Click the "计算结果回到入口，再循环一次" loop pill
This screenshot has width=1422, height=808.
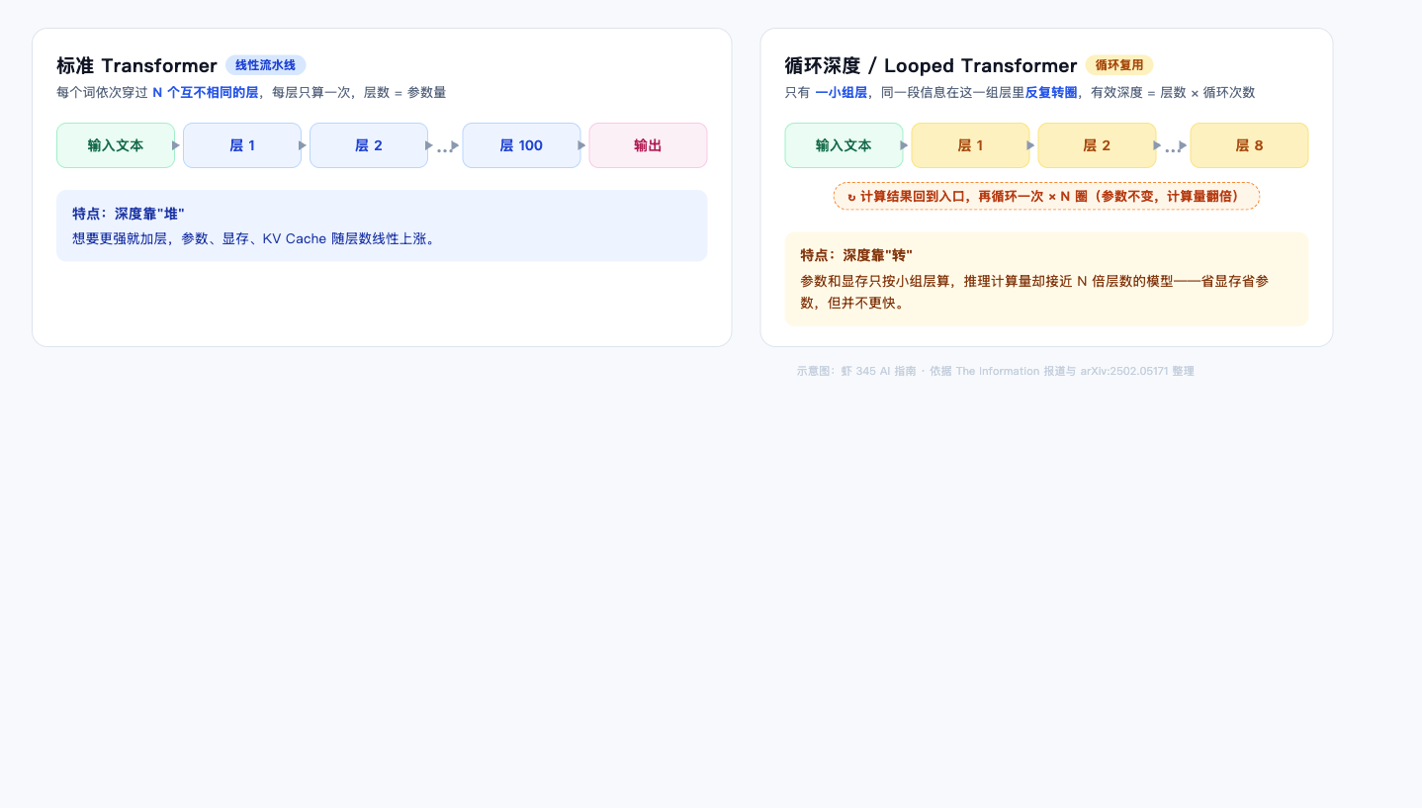1046,196
